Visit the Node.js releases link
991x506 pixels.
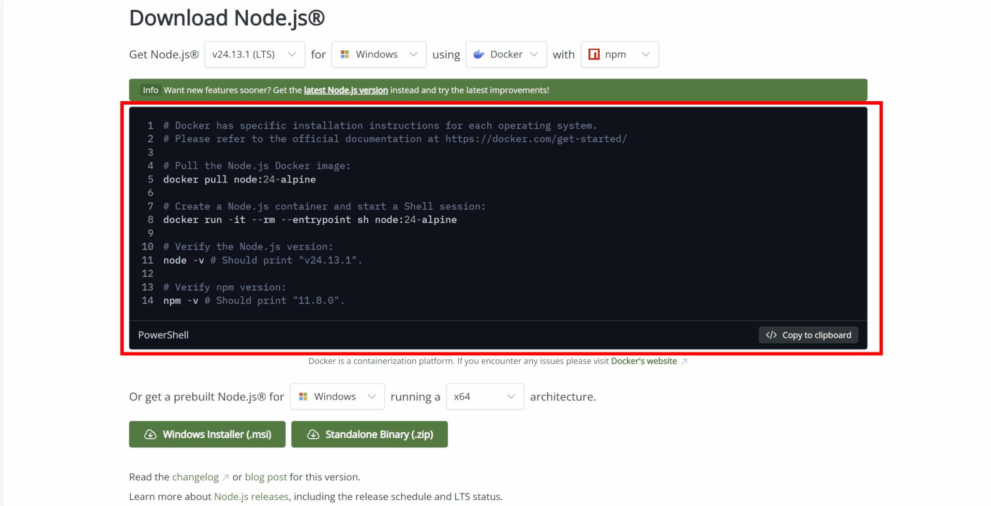click(251, 496)
